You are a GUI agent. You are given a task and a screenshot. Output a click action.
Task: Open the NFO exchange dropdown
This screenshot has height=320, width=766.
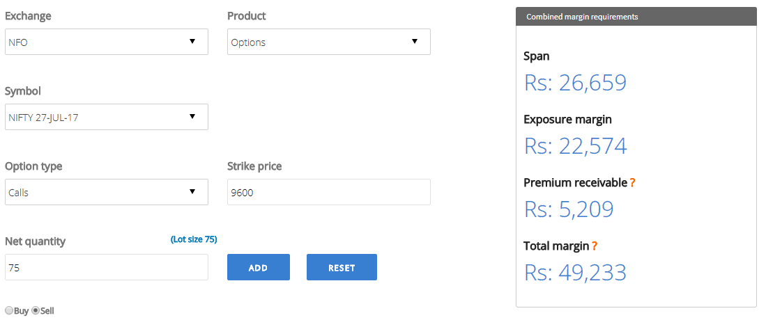point(107,42)
